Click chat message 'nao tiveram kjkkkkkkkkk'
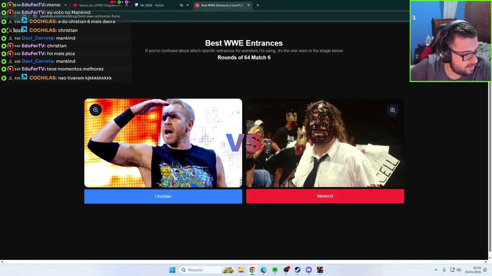This screenshot has width=492, height=276. 85,78
